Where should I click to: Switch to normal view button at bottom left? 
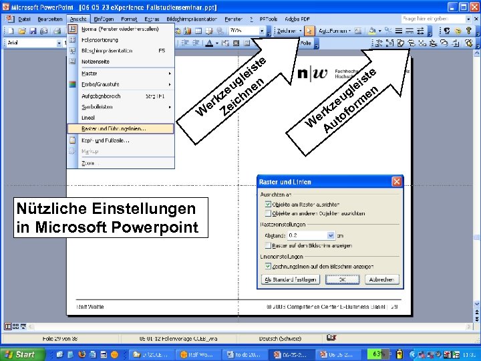click(8, 326)
